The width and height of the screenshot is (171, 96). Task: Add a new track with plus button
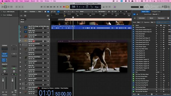coord(21,16)
